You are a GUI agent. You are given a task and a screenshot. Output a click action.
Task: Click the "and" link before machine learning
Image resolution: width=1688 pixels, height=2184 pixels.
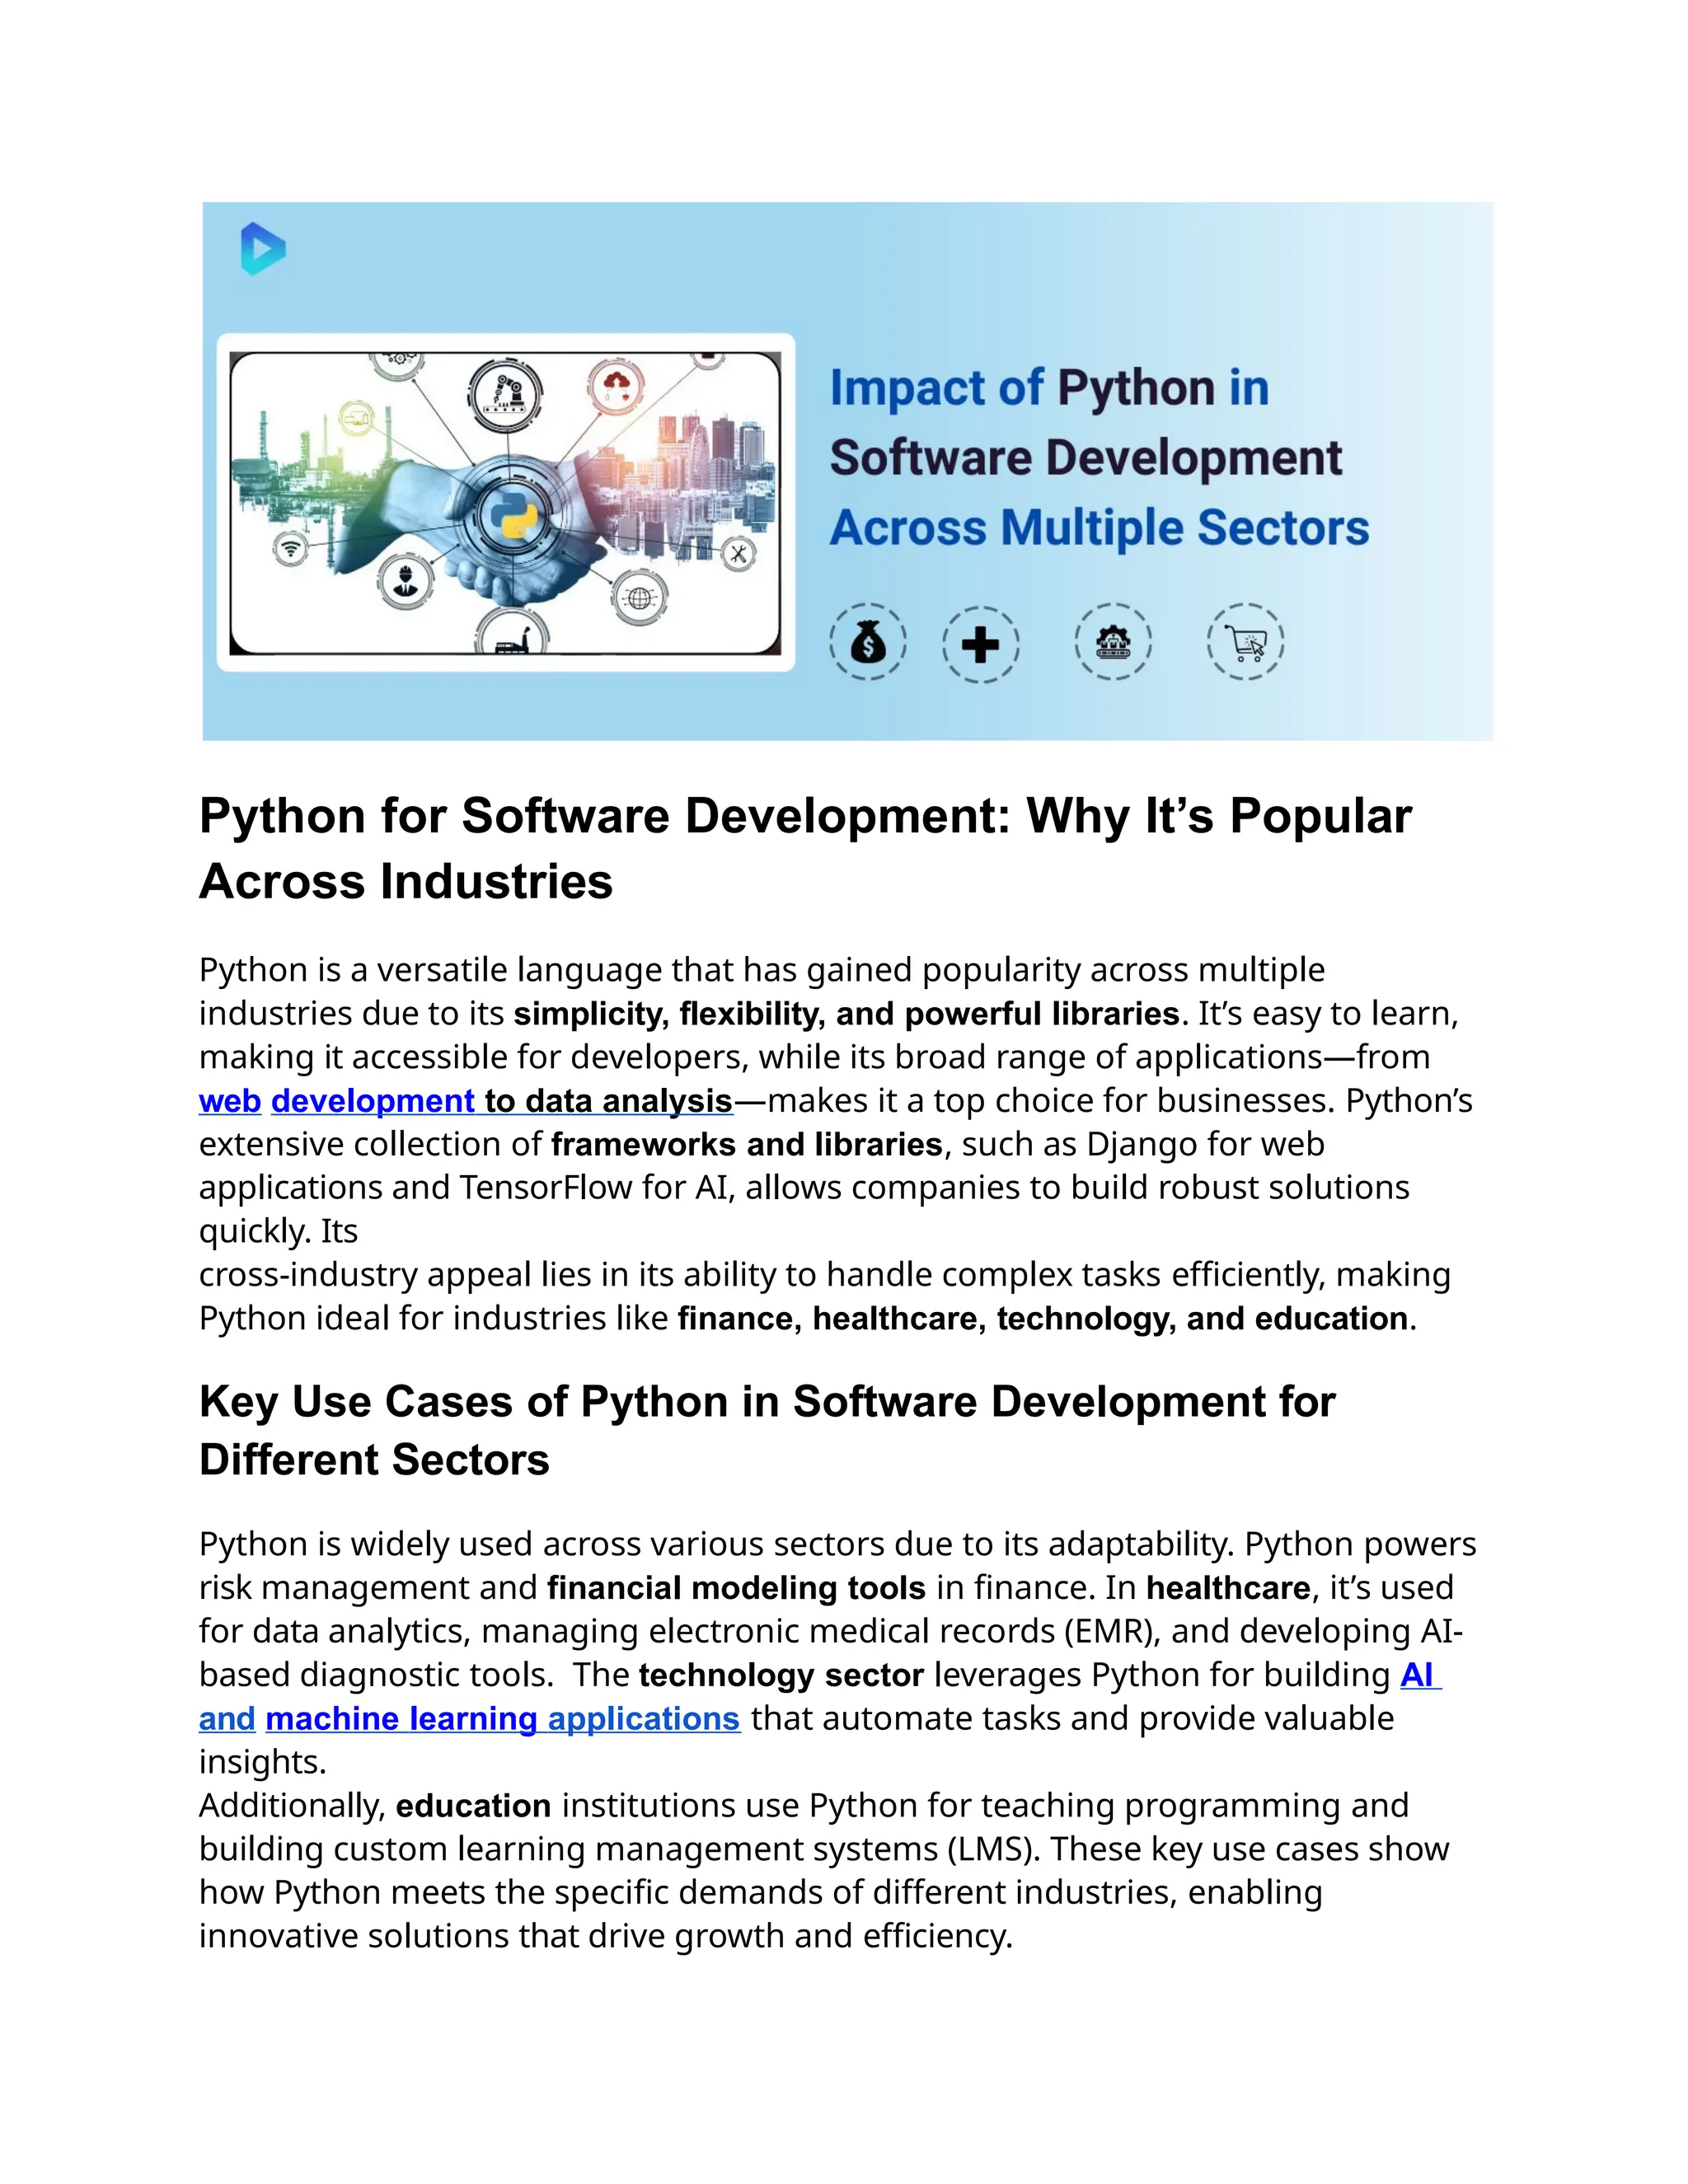click(x=227, y=1719)
